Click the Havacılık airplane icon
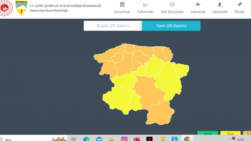 tap(198, 4)
